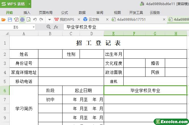The width and height of the screenshot is (189, 125).
Task: Click the magnifier zoom icon by formula bar
Action: (x=48, y=27)
